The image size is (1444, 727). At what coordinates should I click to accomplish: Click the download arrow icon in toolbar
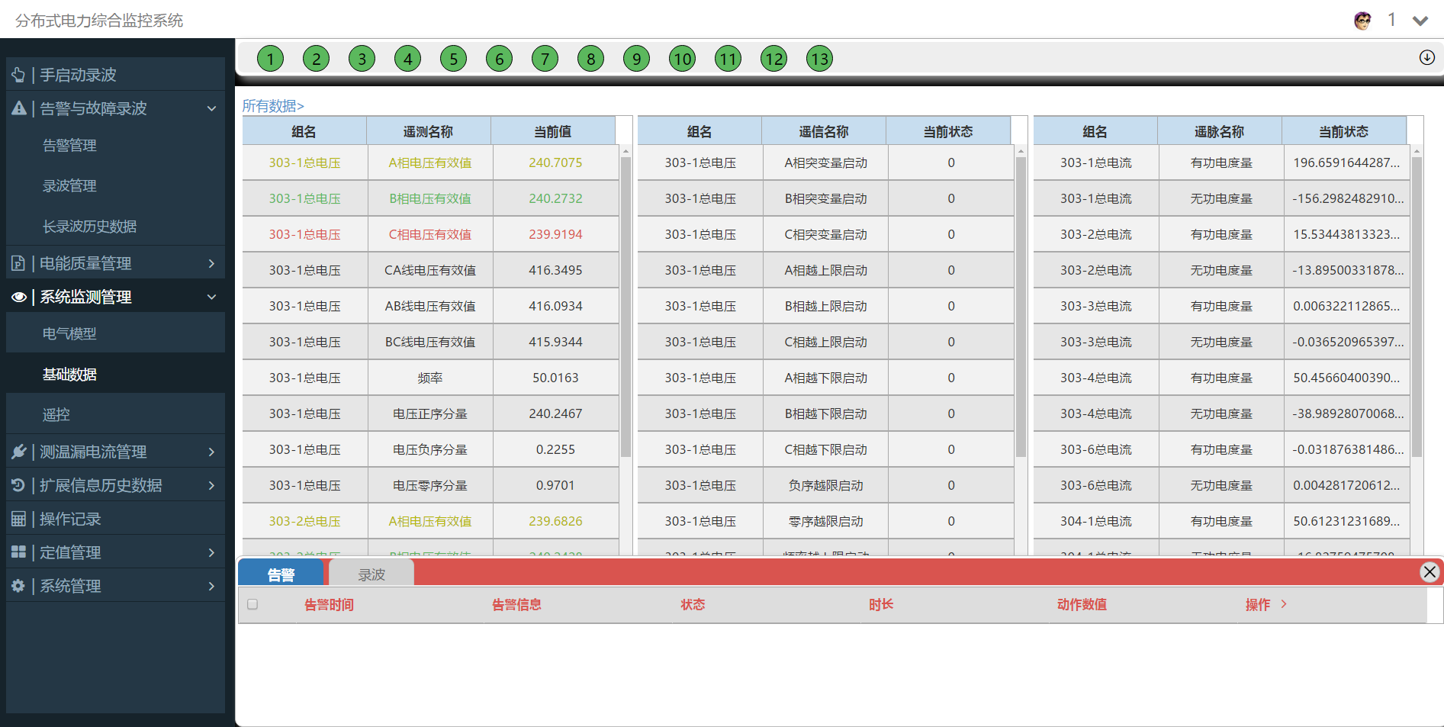(1426, 58)
